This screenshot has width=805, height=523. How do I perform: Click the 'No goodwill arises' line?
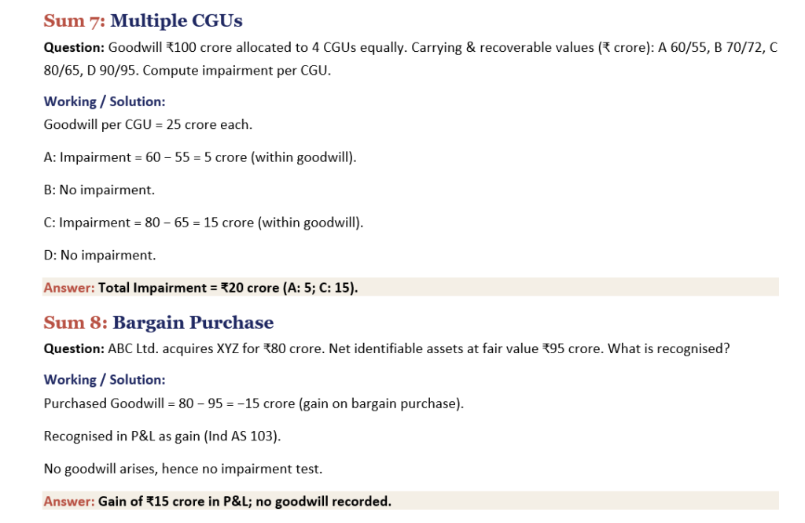[182, 469]
